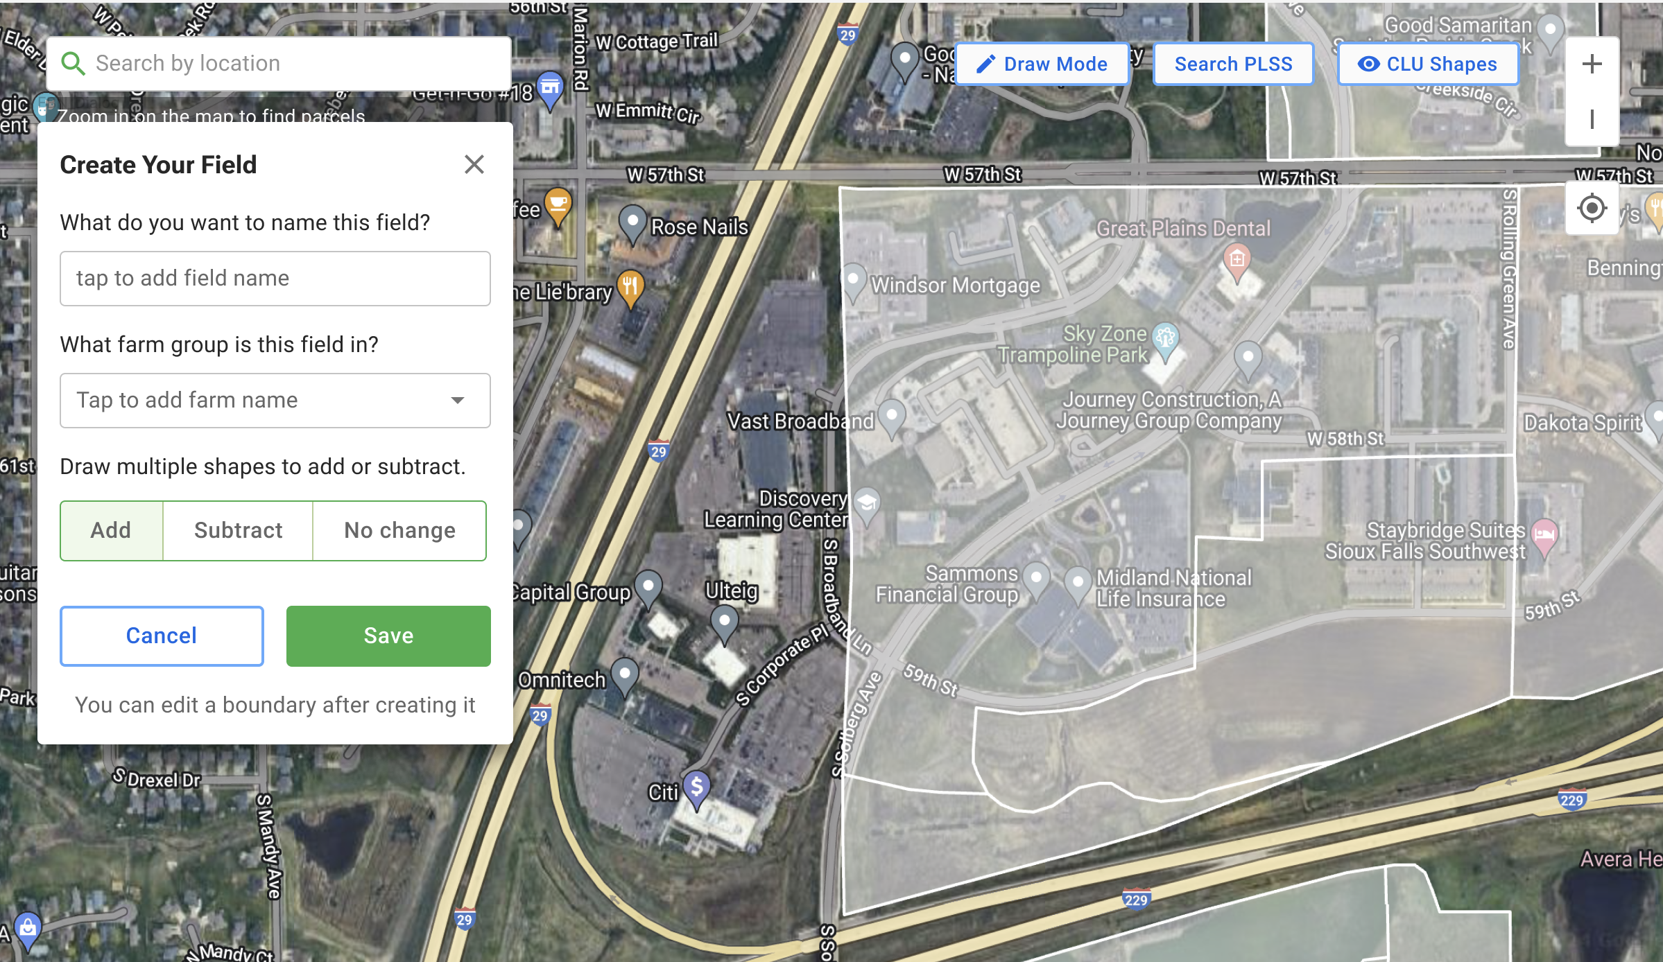
Task: Click the Great Plains Dental map pin
Action: pyautogui.click(x=1237, y=262)
